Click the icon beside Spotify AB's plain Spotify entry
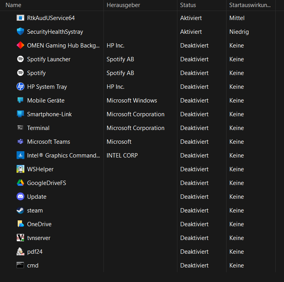Screen dimensions: 284x282 click(x=20, y=73)
